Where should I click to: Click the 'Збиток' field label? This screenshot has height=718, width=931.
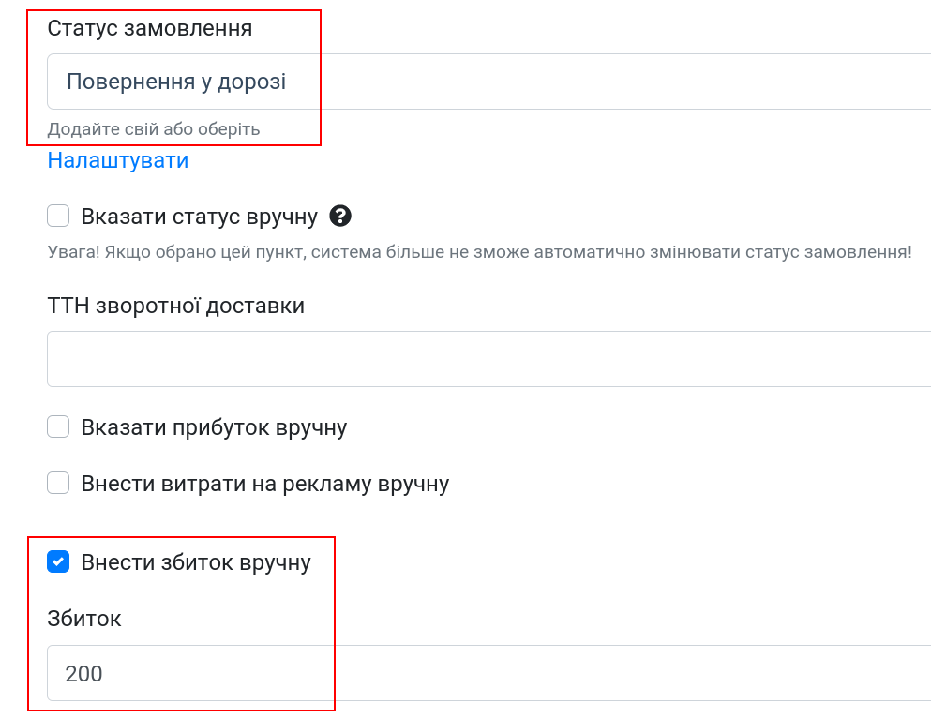[83, 619]
